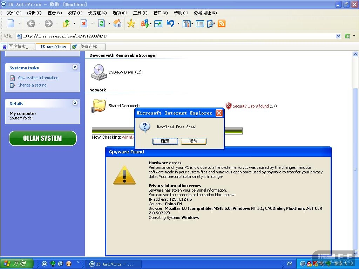Open the 文件(F) menu
The height and width of the screenshot is (269, 359).
(14, 13)
